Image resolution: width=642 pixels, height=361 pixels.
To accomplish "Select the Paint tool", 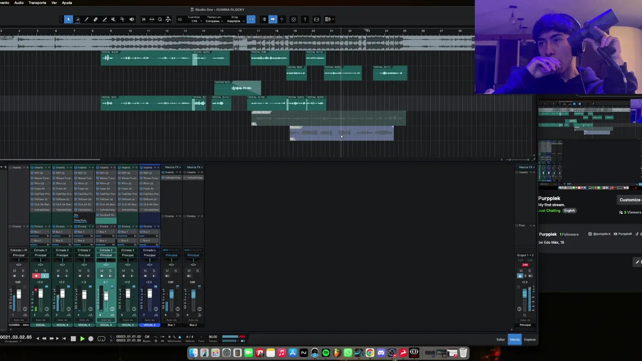I will [105, 20].
